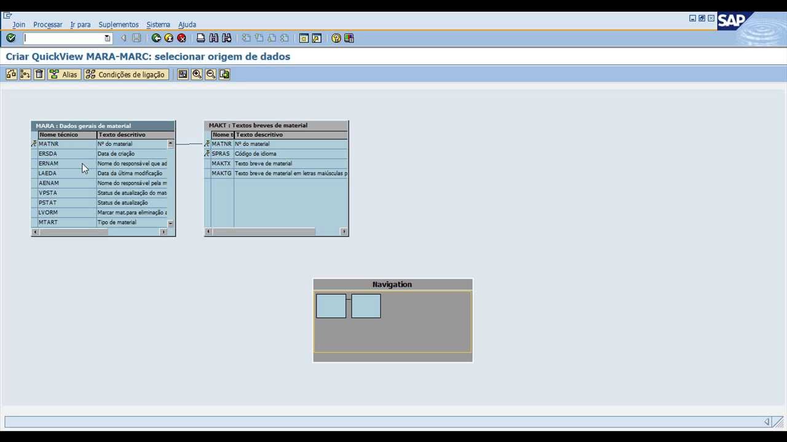787x442 pixels.
Task: Expand the status bar arrow
Action: tap(767, 422)
